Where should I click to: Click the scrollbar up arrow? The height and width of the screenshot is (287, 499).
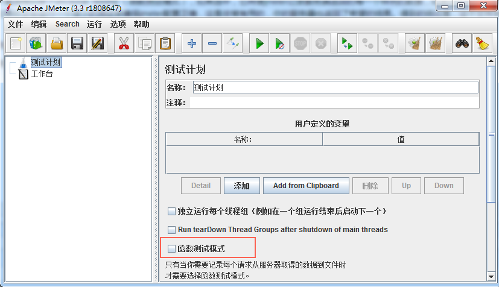point(491,61)
